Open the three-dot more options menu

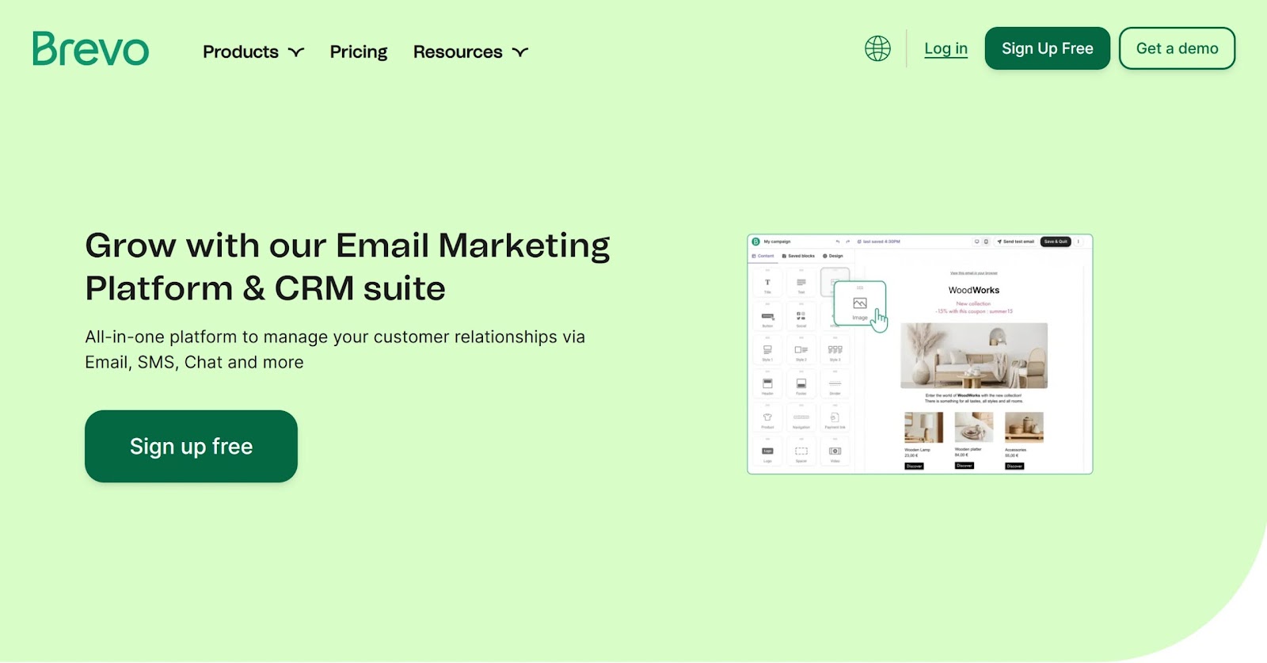coord(1079,242)
